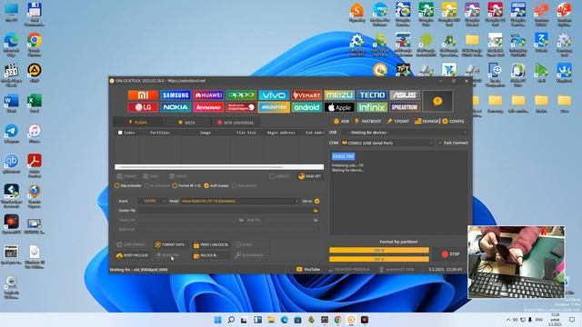582x327 pixels.
Task: Browse for scatter file folder icon
Action: pyautogui.click(x=316, y=211)
